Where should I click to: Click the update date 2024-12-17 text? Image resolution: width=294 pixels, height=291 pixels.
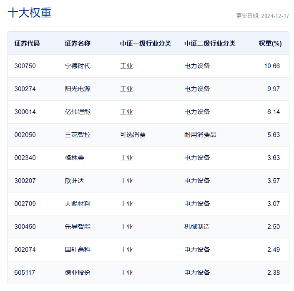pos(263,16)
